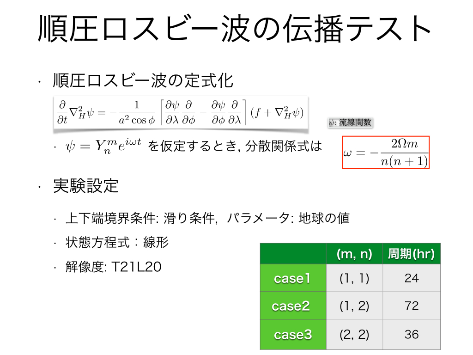Click the vorticity equation image
Image resolution: width=473 pixels, height=355 pixels.
point(181,114)
